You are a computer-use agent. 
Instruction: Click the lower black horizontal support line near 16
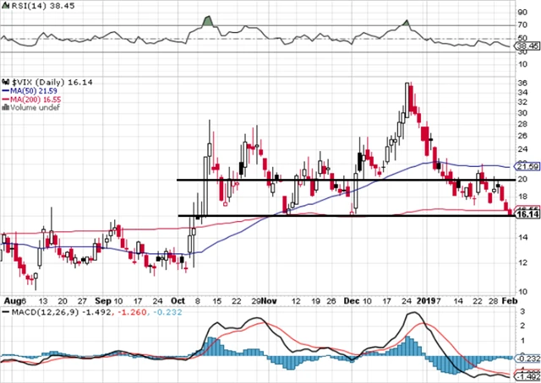click(x=338, y=216)
